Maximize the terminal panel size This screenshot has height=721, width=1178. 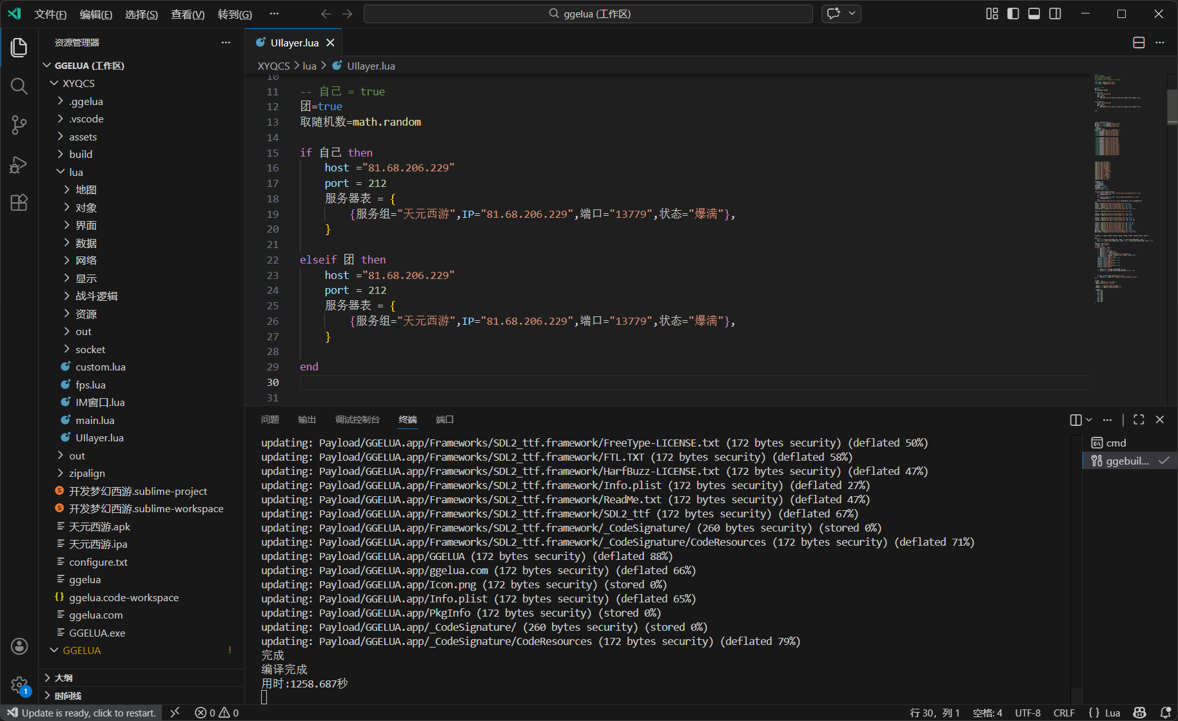point(1139,419)
